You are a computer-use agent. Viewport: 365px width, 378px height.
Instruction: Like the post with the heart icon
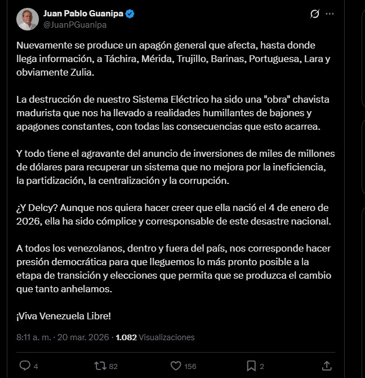pyautogui.click(x=176, y=366)
